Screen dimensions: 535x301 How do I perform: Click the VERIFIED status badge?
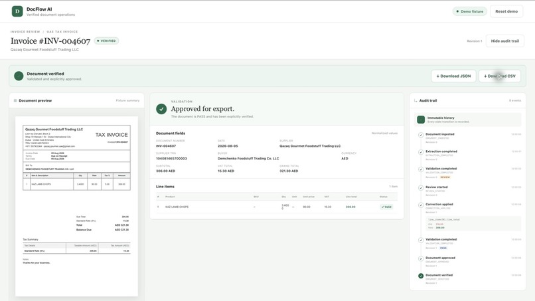(106, 41)
